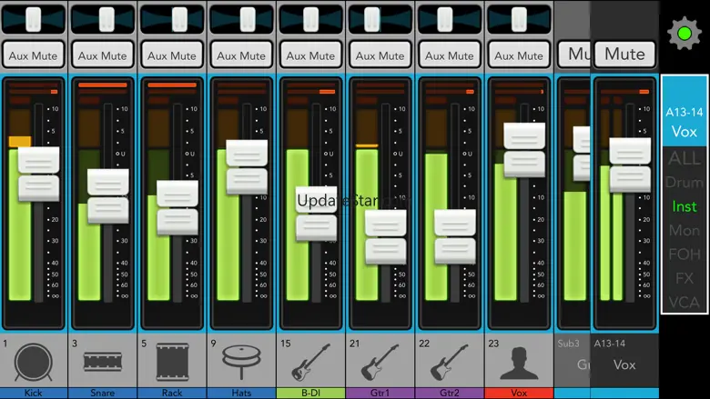Open the A13-14 Vox output selector
Viewport: 710px width, 399px height.
coord(685,112)
